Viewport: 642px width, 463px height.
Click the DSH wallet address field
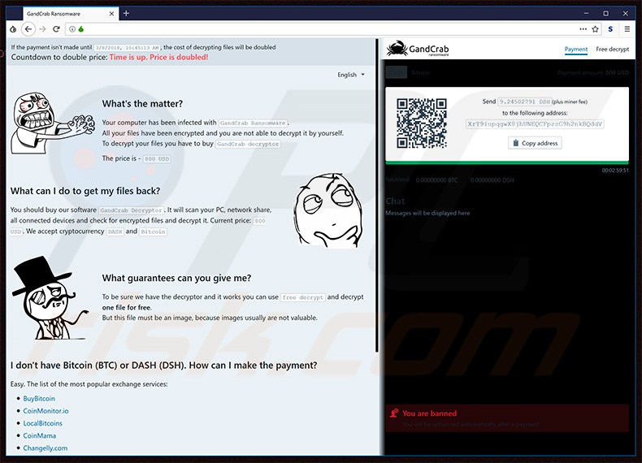click(536, 124)
